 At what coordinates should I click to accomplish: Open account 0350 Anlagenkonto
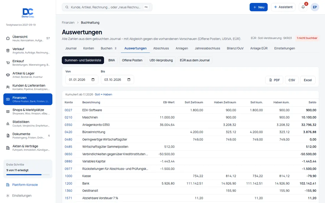pyautogui.click(x=69, y=125)
